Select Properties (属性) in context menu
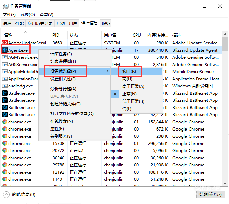The image size is (229, 204). point(75,129)
